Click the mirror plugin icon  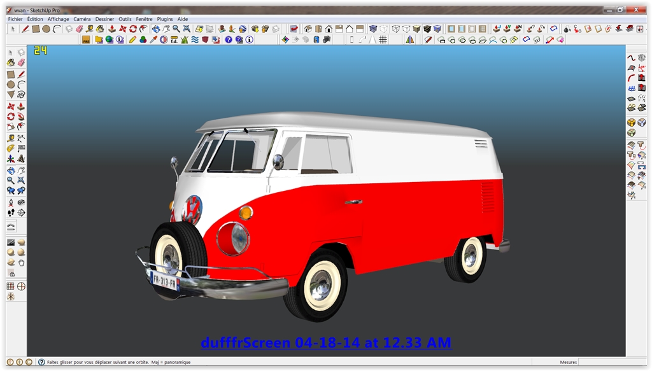pos(409,39)
